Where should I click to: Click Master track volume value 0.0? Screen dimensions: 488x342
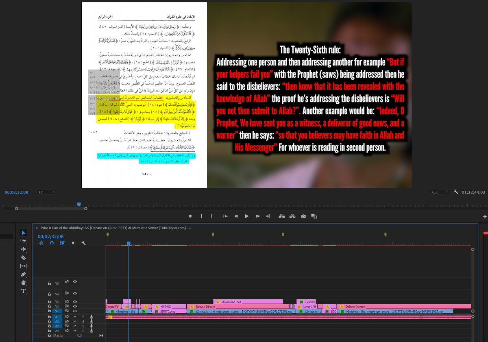79,335
